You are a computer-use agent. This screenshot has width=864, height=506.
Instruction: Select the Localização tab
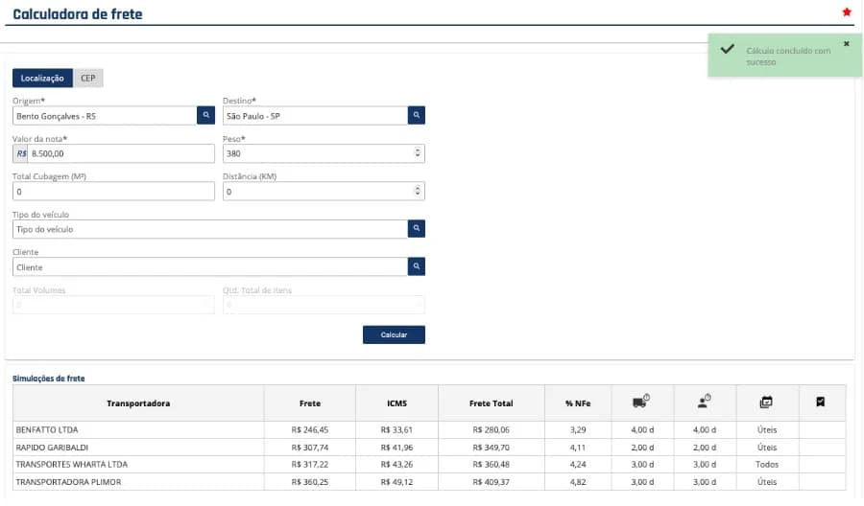point(42,79)
